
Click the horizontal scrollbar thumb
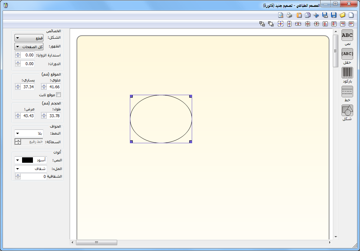pos(97,243)
